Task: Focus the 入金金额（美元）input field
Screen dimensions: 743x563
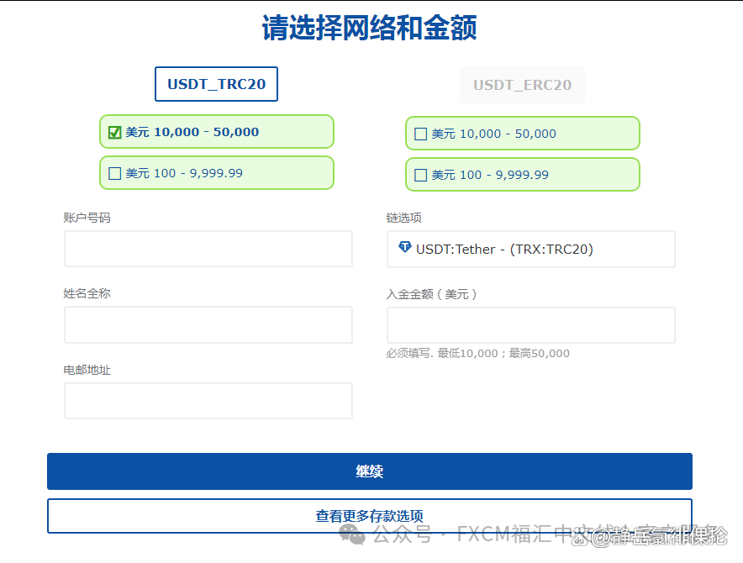Action: pos(531,325)
